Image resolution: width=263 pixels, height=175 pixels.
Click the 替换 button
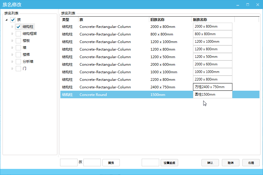[x=111, y=163]
